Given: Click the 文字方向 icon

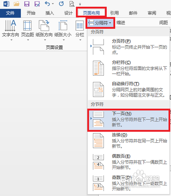Looking at the screenshot, I should coord(11,25).
